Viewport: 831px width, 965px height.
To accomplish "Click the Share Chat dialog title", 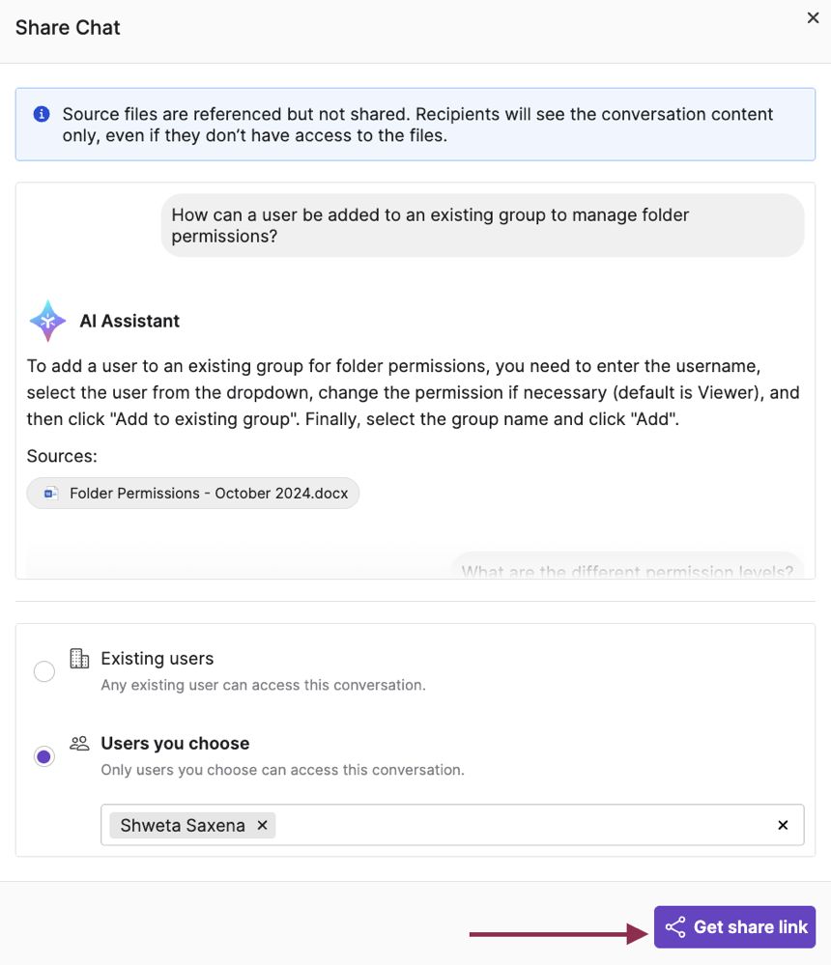I will (67, 28).
